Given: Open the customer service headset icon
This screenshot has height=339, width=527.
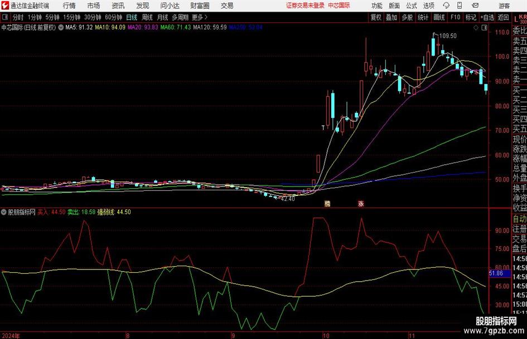Looking at the screenshot, I should [446, 6].
